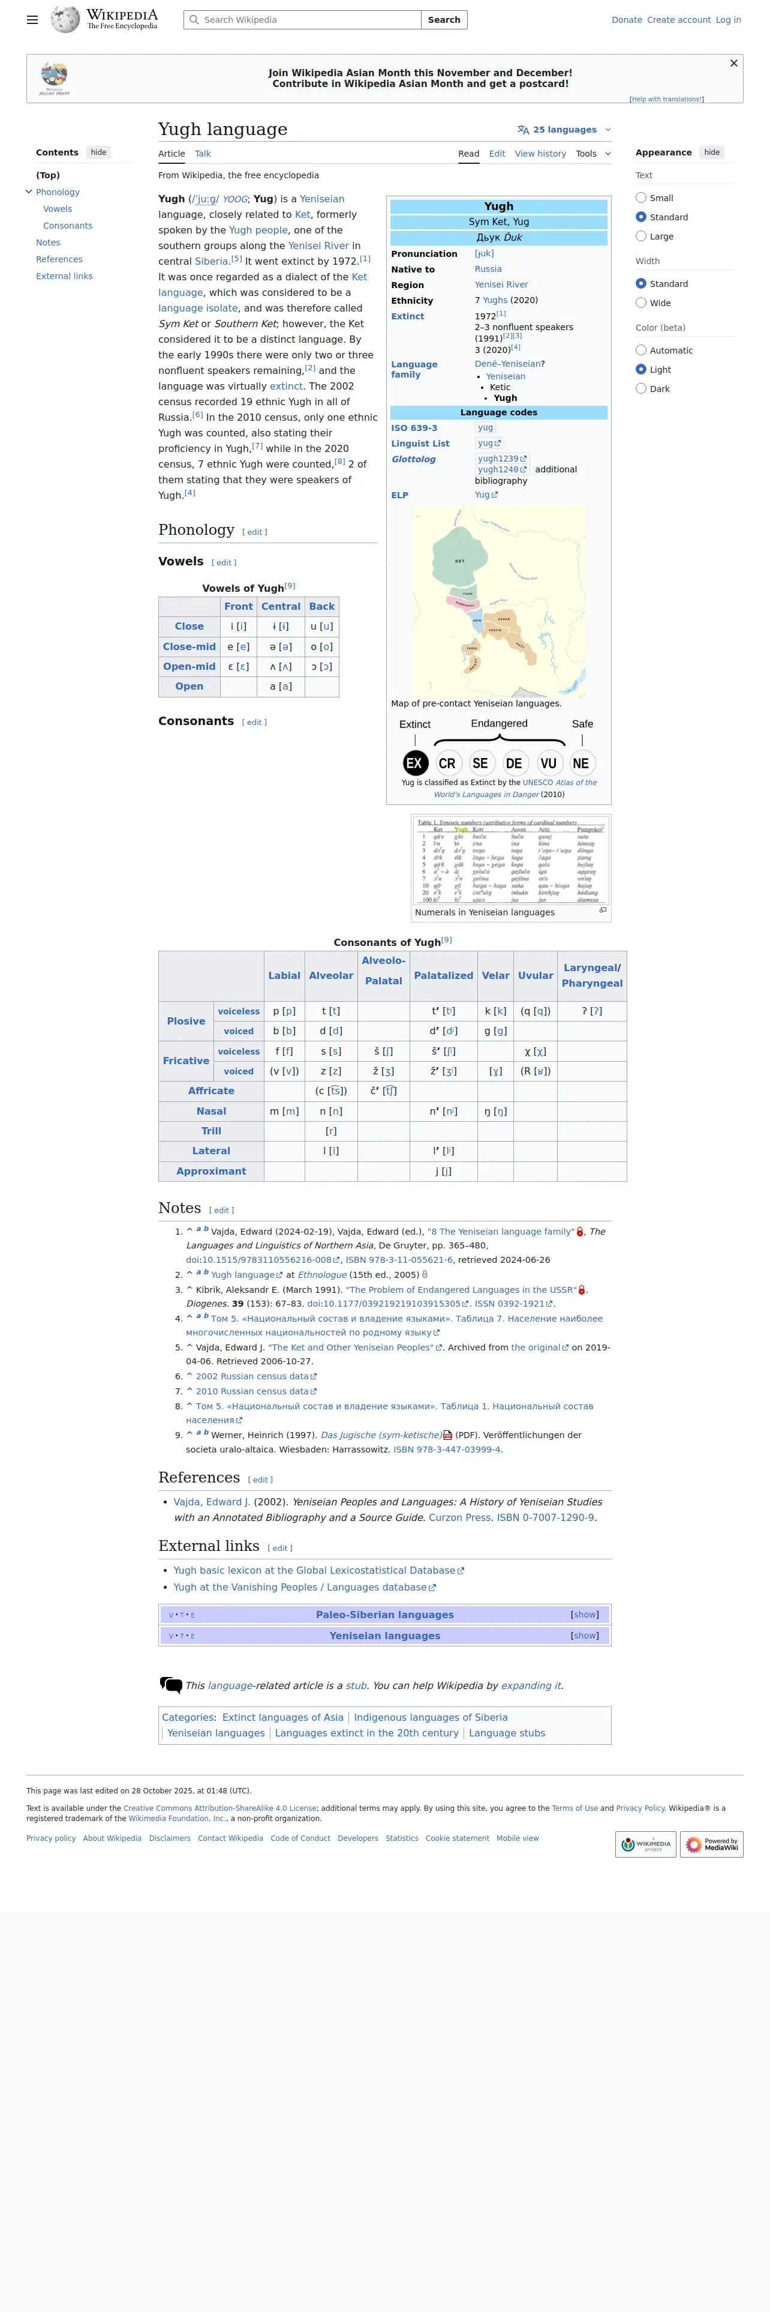770x2312 pixels.
Task: Go to Consonants in contents
Action: [x=68, y=226]
